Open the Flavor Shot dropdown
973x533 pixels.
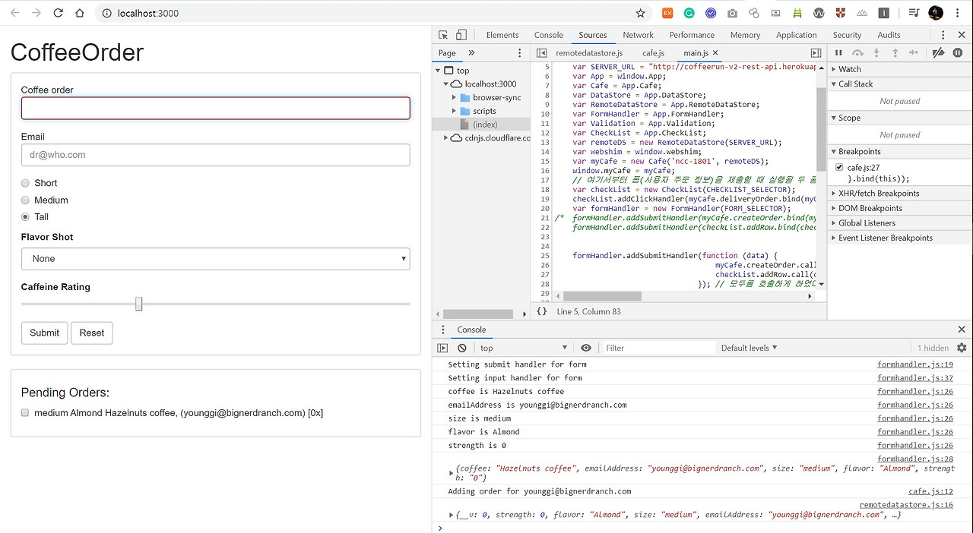click(x=215, y=259)
